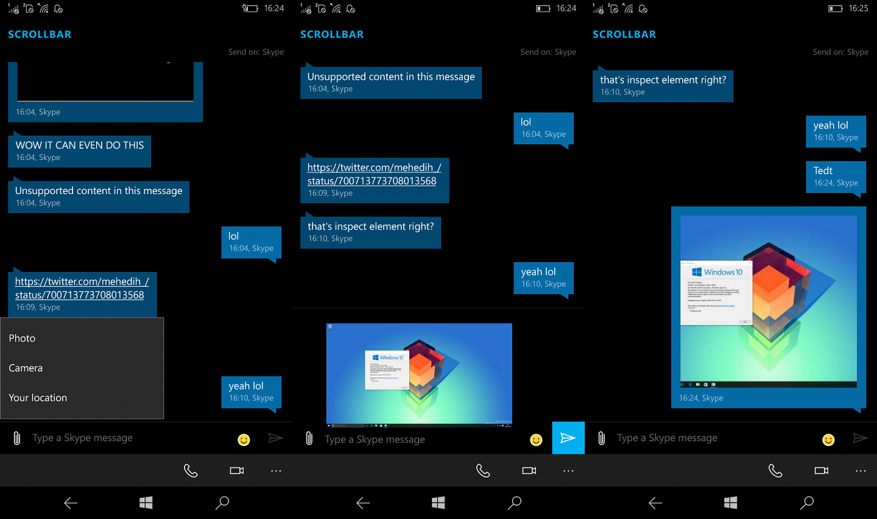877x519 pixels.
Task: Start a video call in the chat showing the sent image
Action: [x=822, y=470]
